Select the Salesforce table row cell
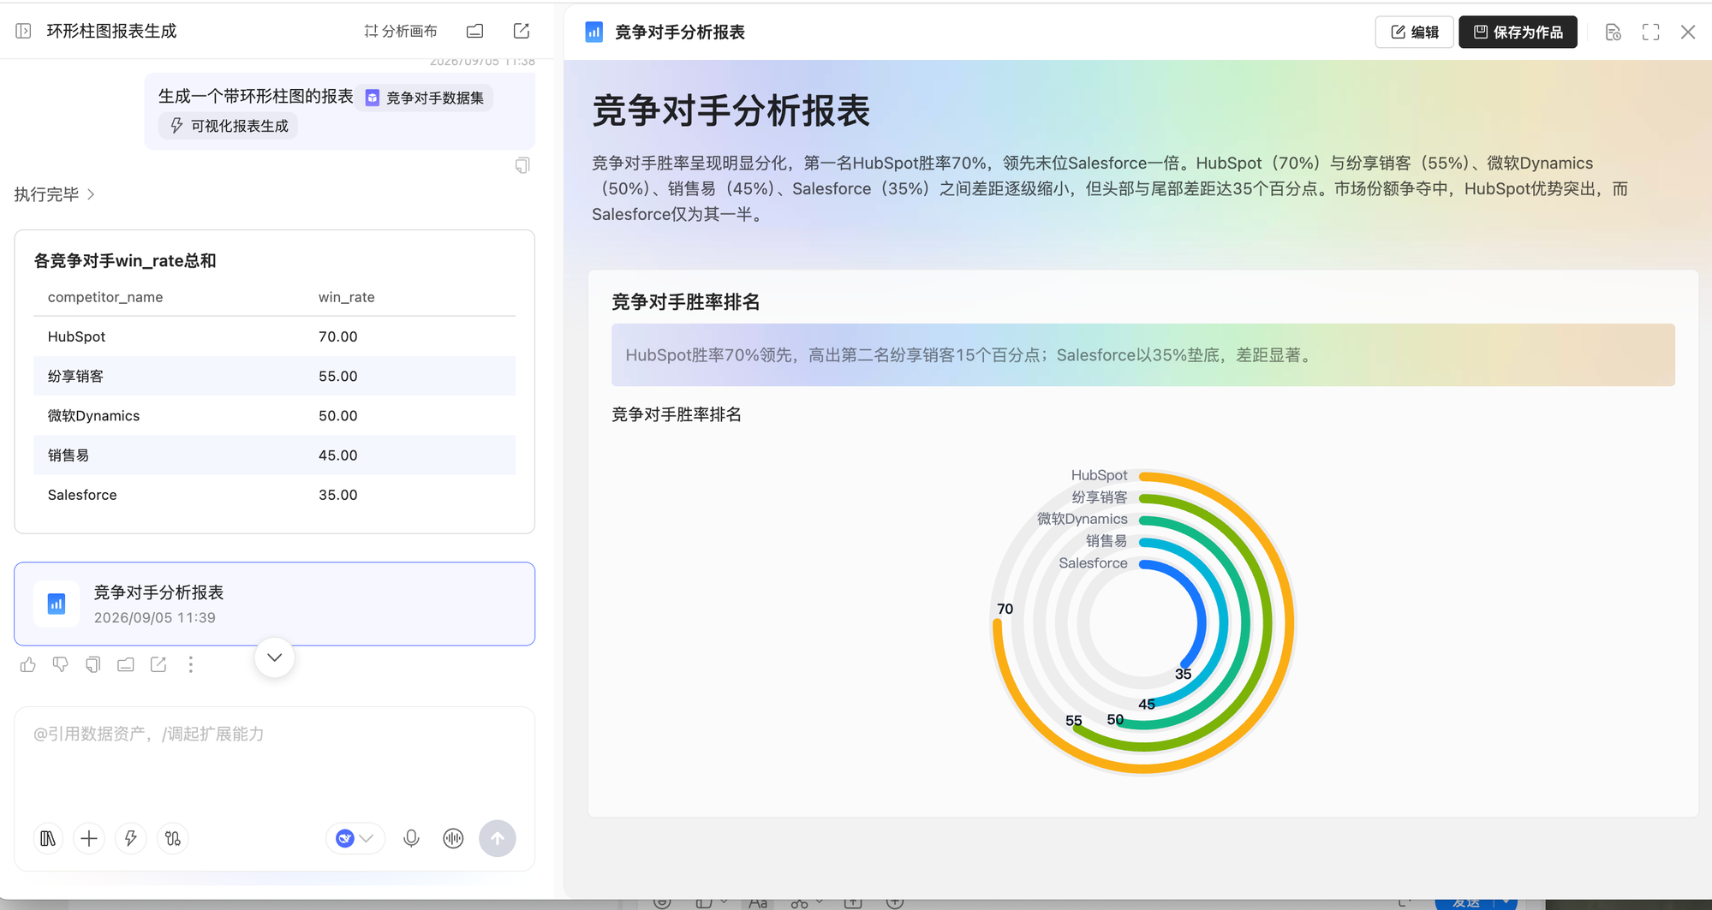Viewport: 1712px width, 910px height. (x=82, y=495)
